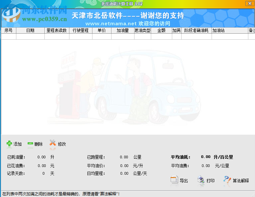The width and height of the screenshot is (255, 197).
Task: Click the 天津市北岳软件 banner title
Action: pyautogui.click(x=128, y=16)
